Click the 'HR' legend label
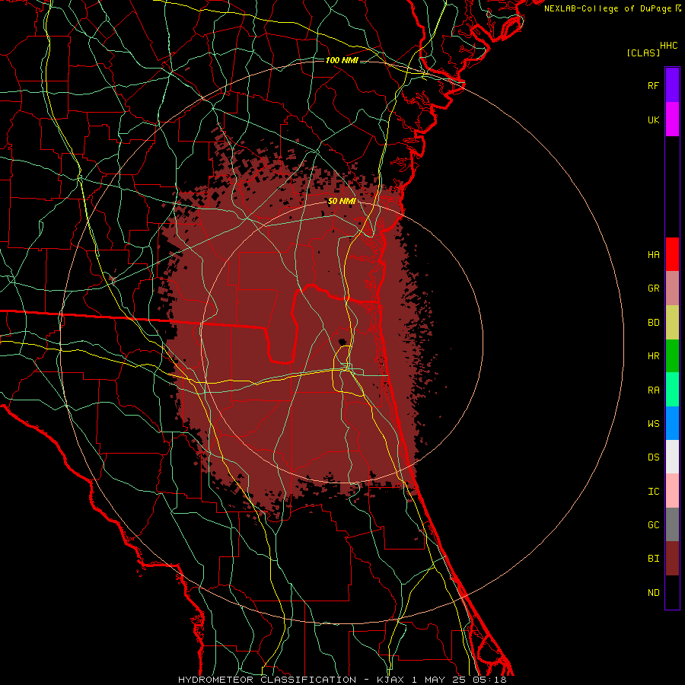Viewport: 685px width, 685px height. point(654,356)
